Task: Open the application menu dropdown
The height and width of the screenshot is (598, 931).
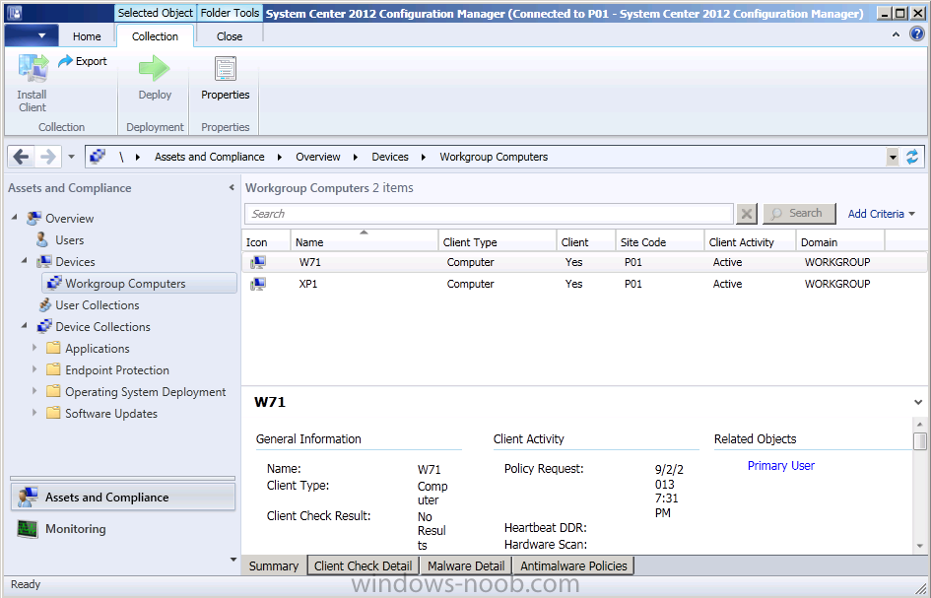Action: pyautogui.click(x=32, y=35)
